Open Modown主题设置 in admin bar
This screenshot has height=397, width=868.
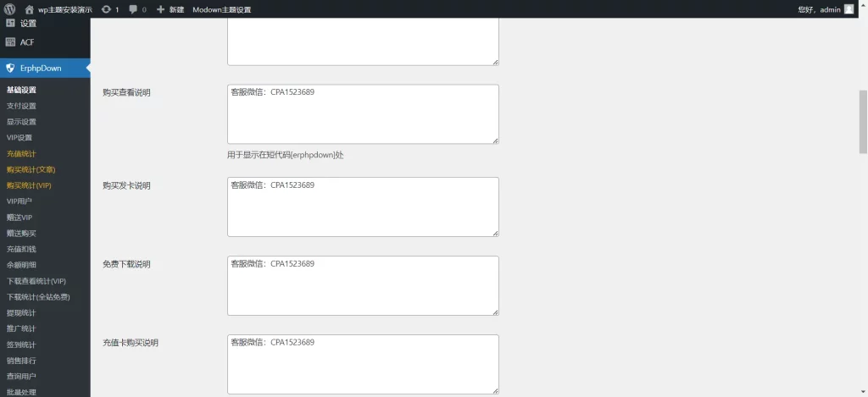(x=221, y=9)
